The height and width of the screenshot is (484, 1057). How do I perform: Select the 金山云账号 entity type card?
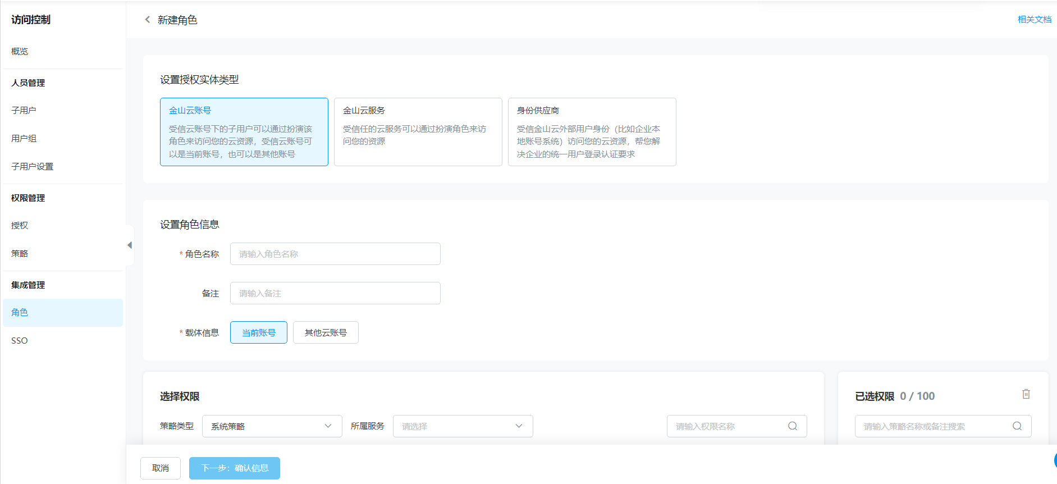pos(244,132)
